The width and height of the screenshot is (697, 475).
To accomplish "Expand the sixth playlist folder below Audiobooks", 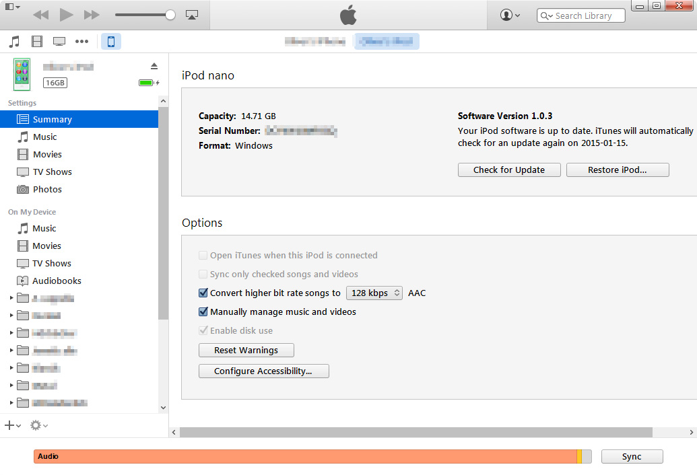I will (11, 386).
